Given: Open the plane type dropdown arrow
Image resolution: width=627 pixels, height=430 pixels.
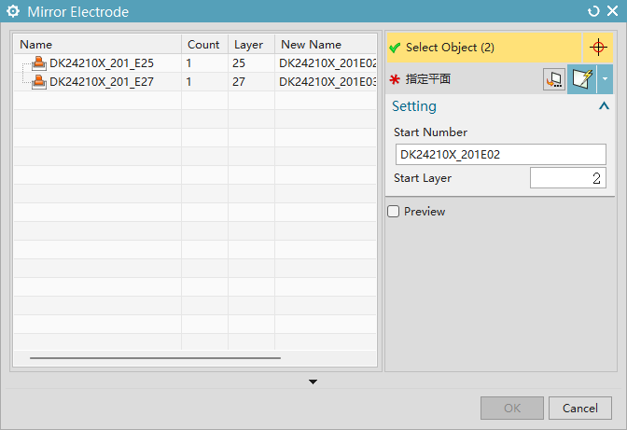Looking at the screenshot, I should 606,80.
